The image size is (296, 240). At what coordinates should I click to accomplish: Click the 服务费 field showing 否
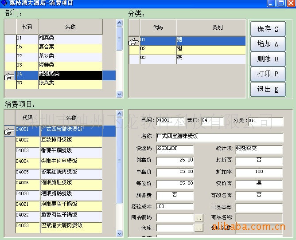pyautogui.click(x=175, y=195)
